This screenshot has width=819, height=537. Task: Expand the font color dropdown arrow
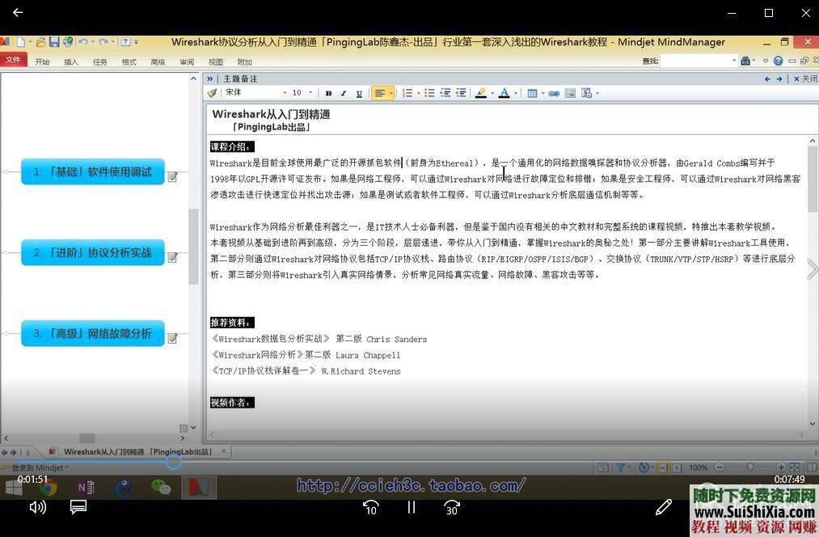click(x=514, y=93)
